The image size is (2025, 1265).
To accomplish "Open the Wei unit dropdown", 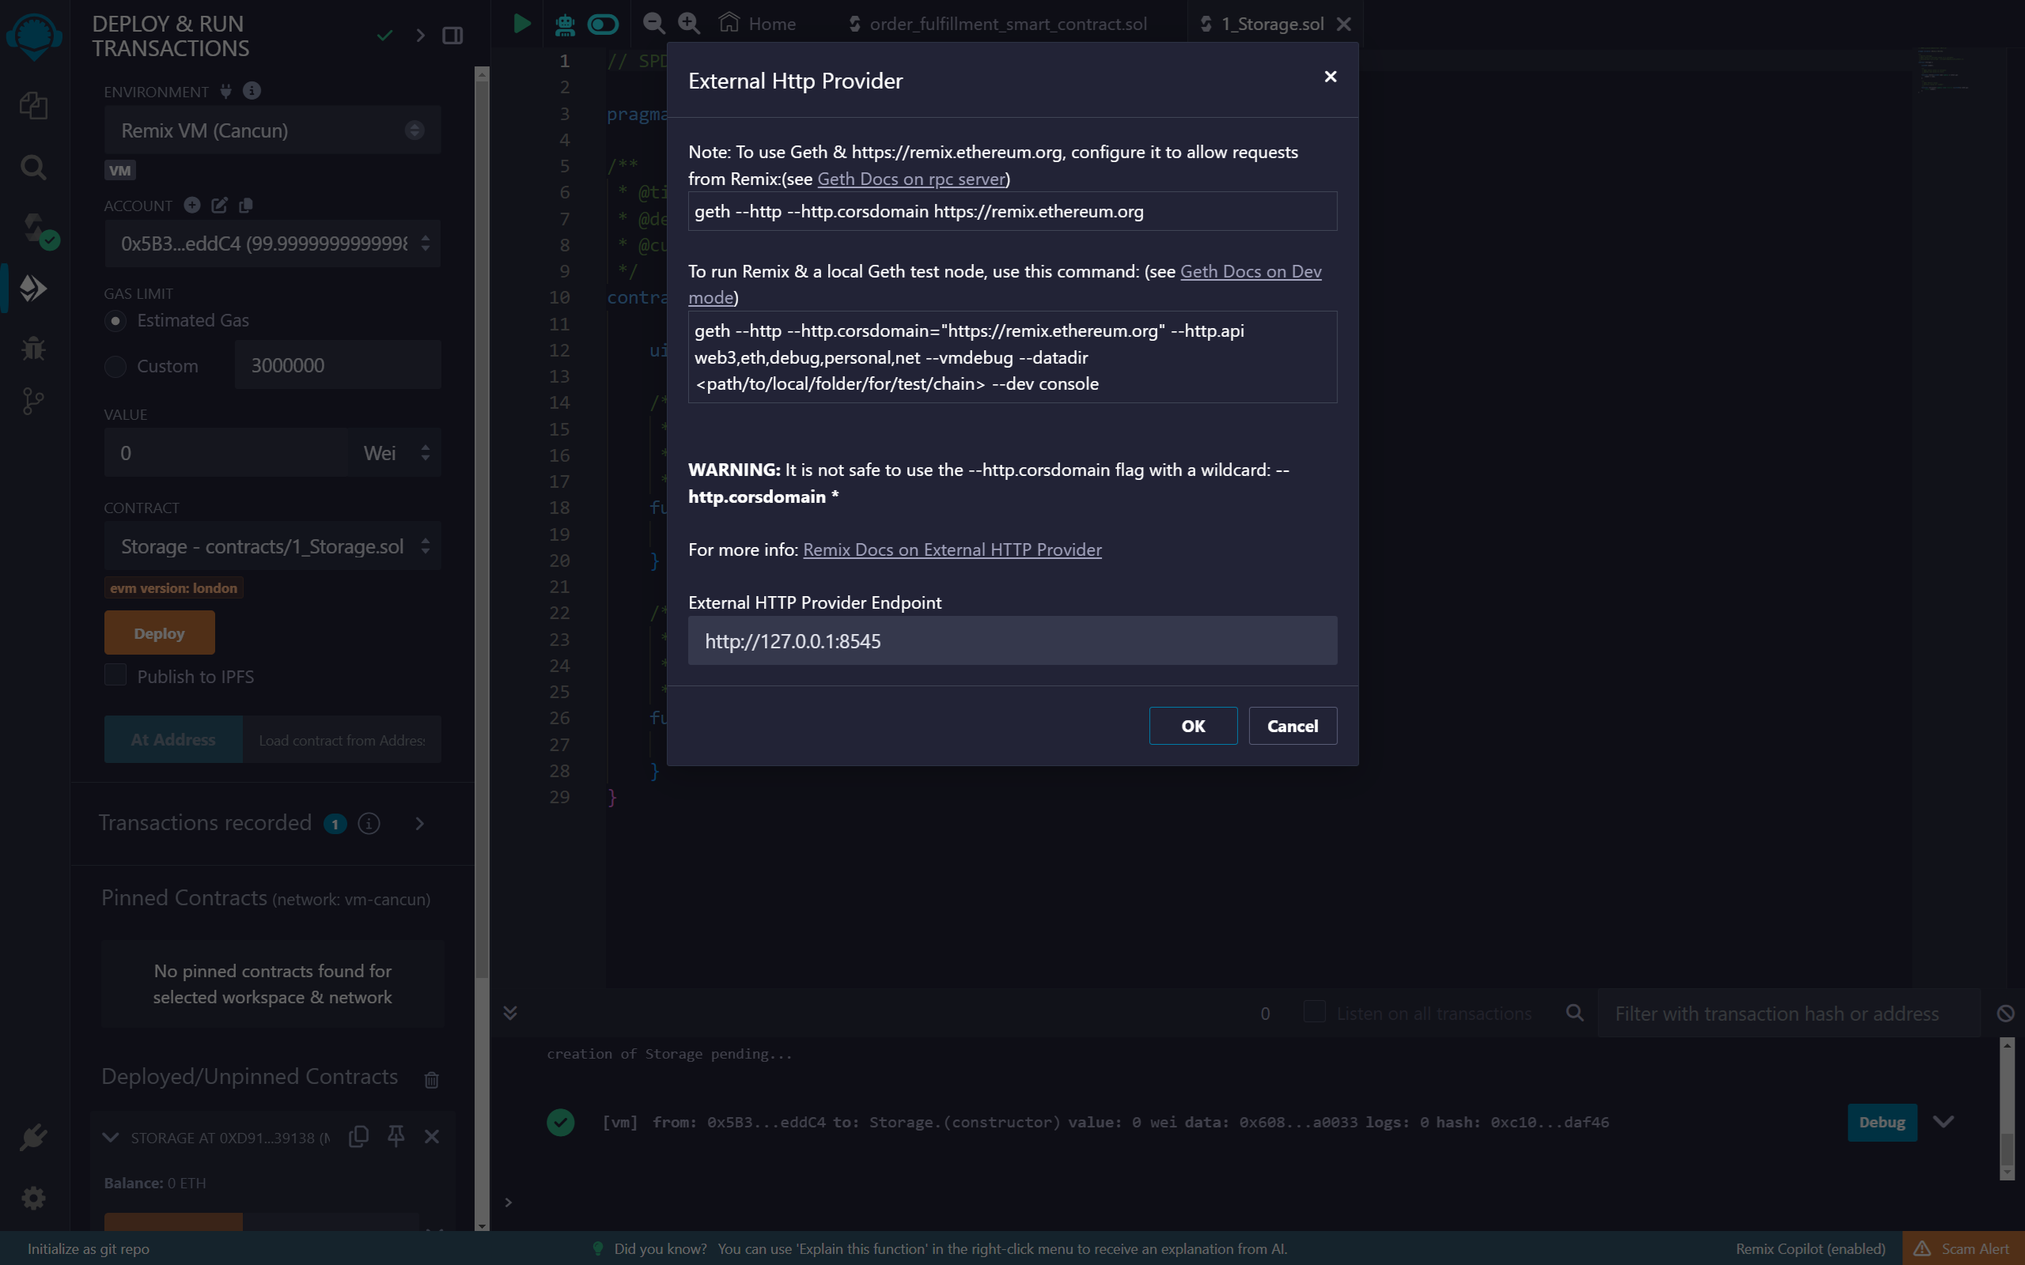I will [395, 452].
